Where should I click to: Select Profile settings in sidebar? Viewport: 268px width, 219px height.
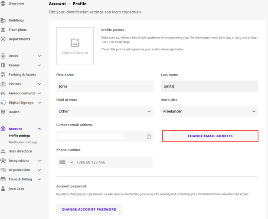tap(20, 136)
